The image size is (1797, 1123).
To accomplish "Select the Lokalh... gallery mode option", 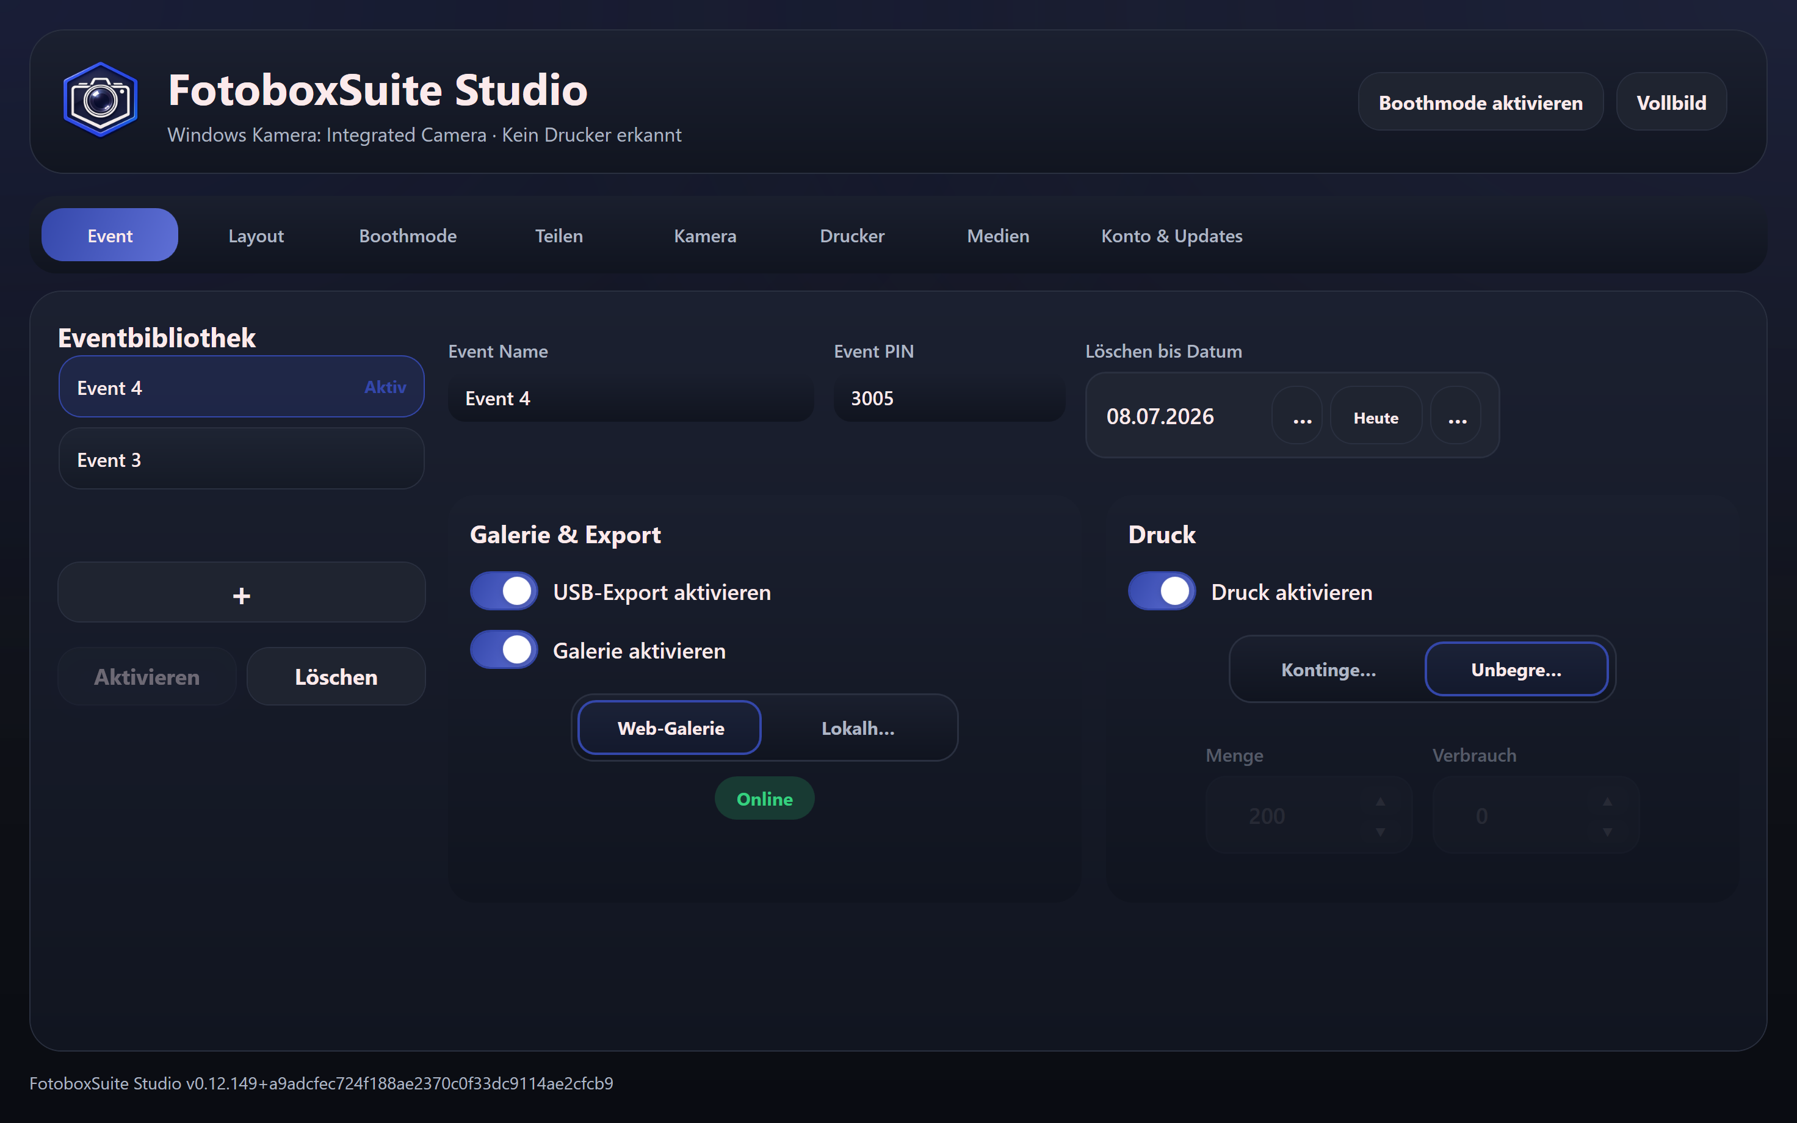I will (x=858, y=728).
